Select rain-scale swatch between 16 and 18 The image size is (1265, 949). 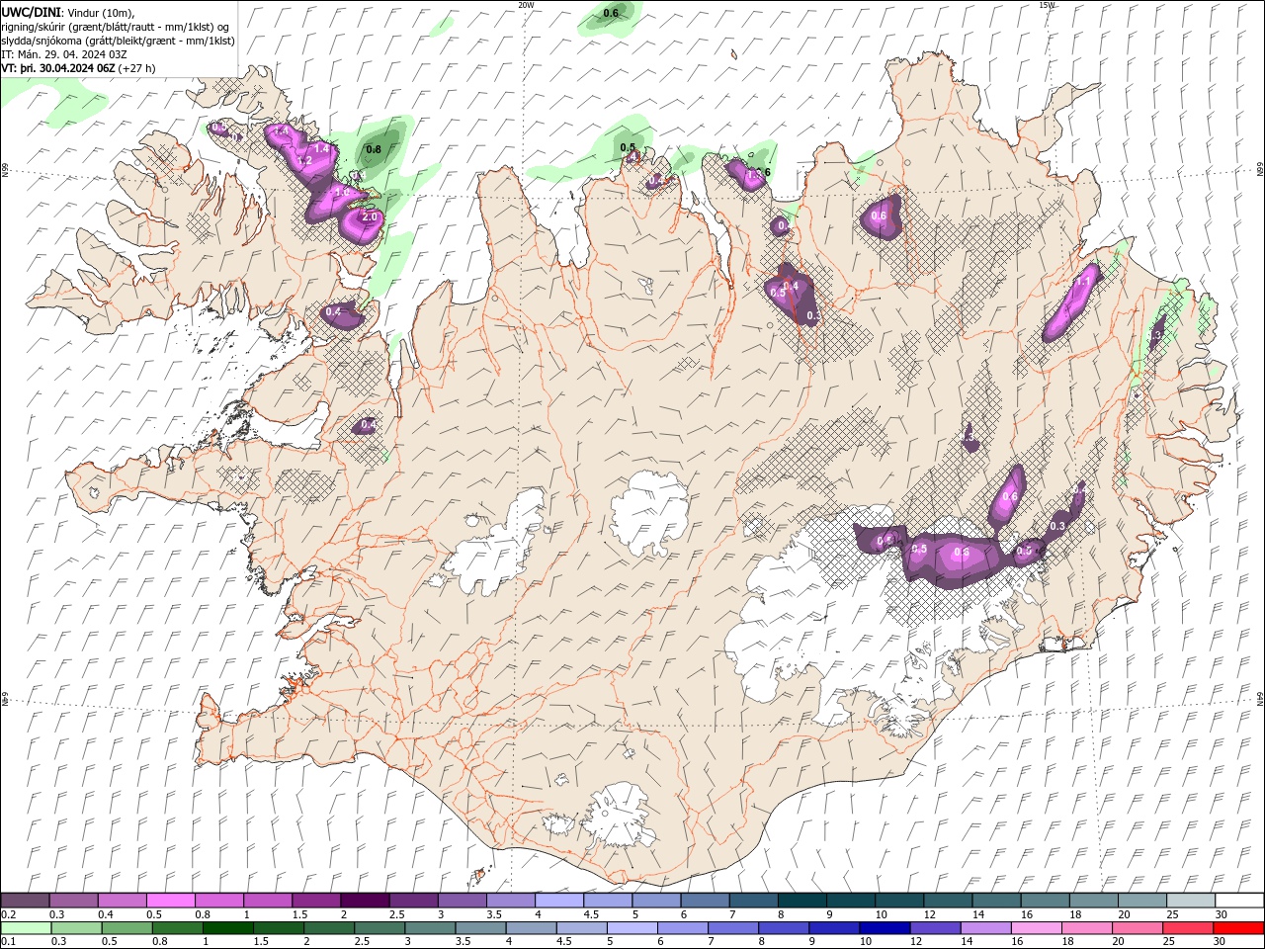1037,928
